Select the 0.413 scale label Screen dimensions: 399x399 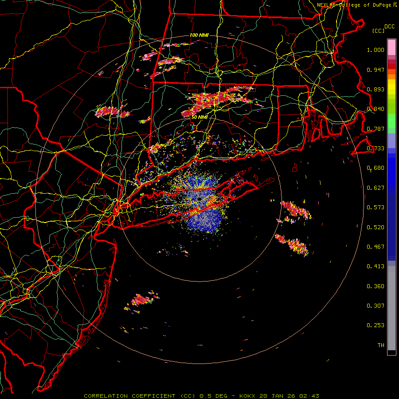tap(376, 266)
